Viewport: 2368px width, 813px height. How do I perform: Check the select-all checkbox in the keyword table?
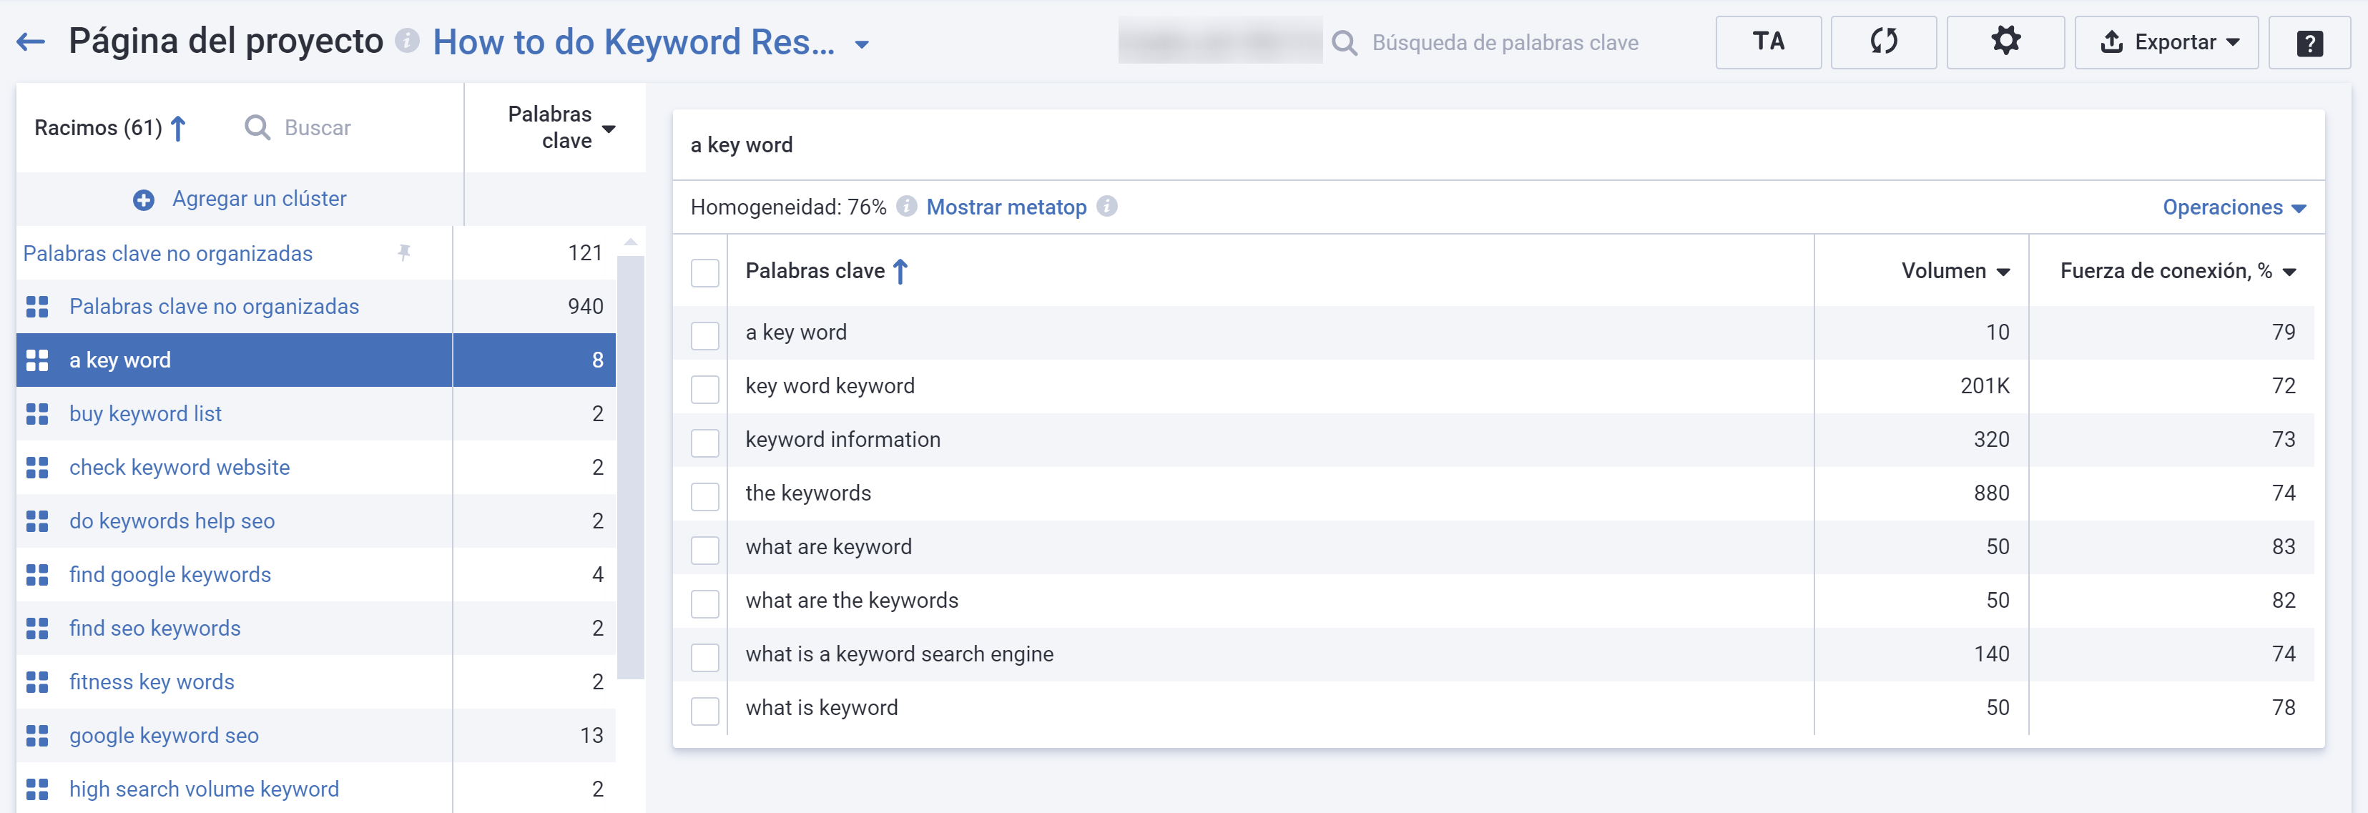[704, 272]
